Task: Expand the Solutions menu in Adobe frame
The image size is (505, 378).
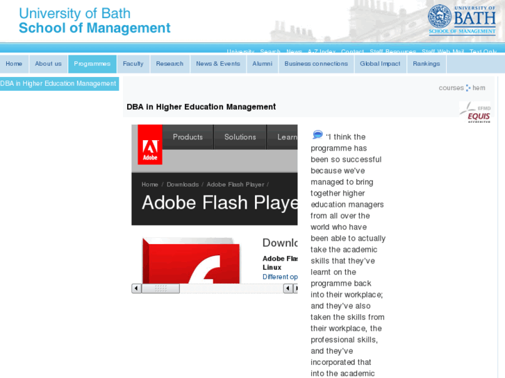Action: click(240, 137)
